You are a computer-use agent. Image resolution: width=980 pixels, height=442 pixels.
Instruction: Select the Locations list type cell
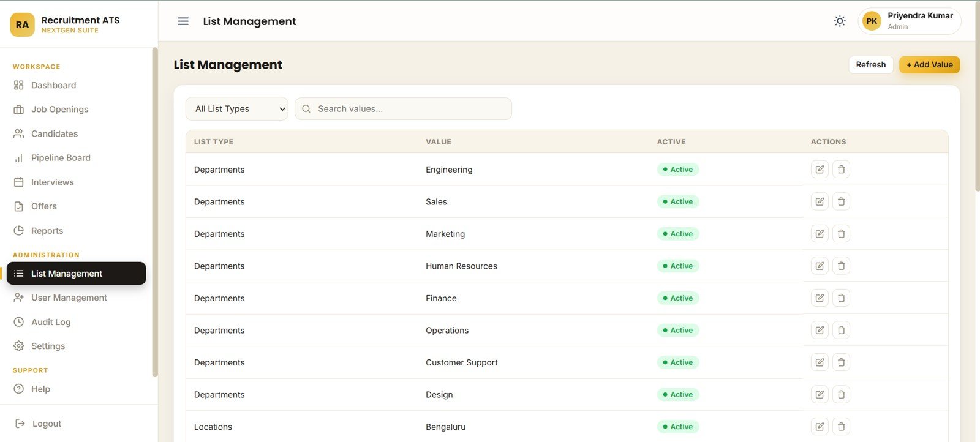(213, 427)
